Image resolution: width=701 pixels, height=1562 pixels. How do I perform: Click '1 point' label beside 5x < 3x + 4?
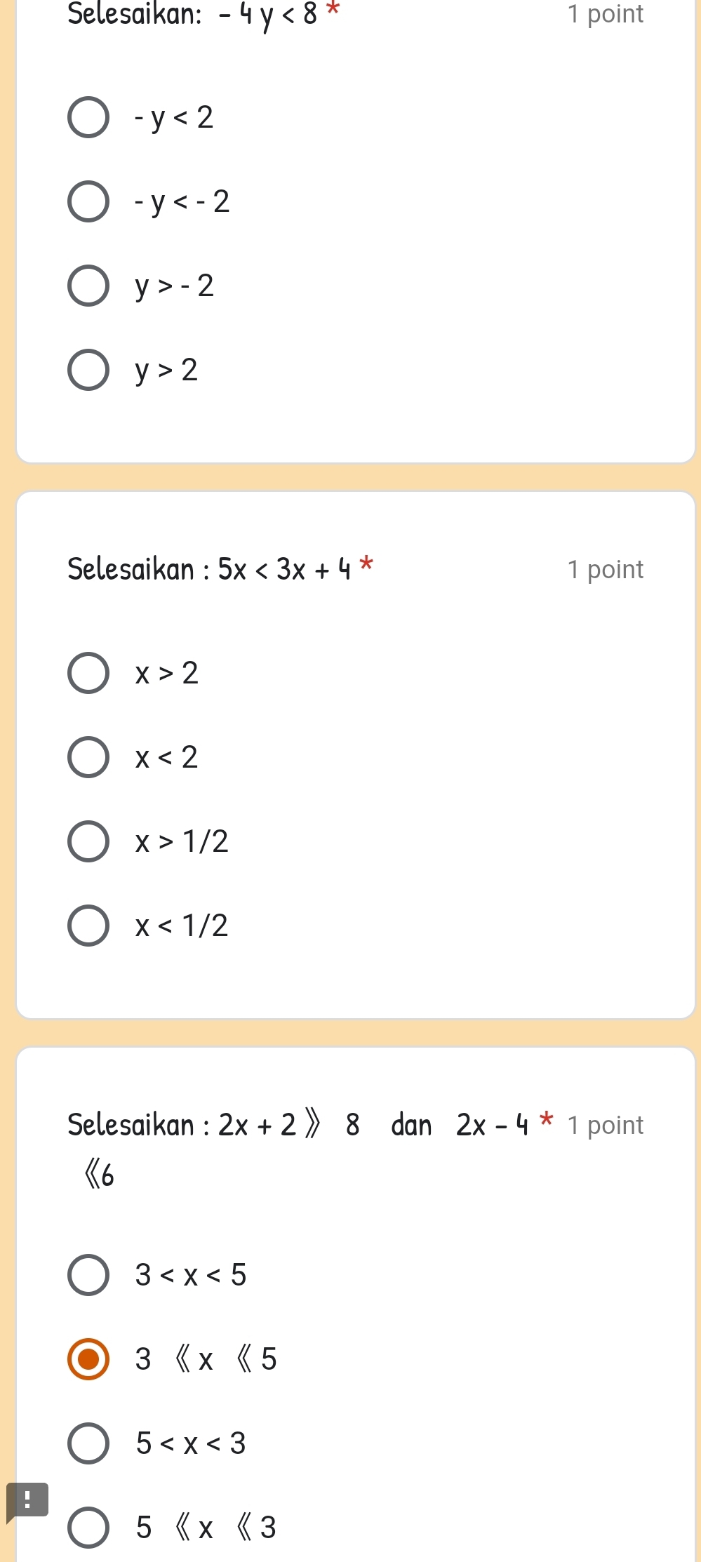[x=605, y=570]
